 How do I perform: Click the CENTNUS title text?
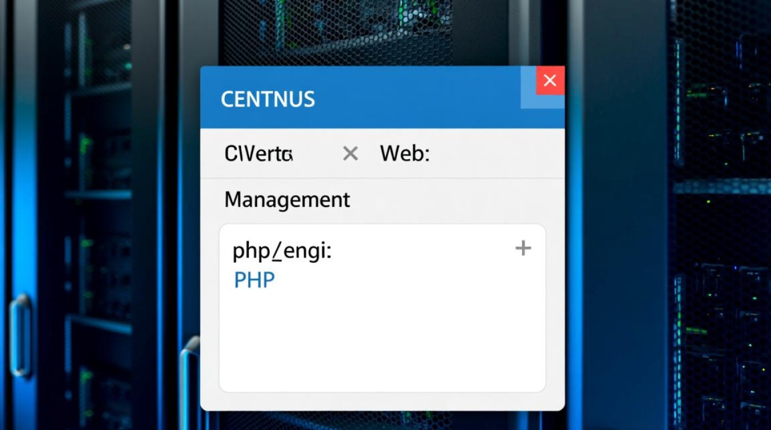pyautogui.click(x=268, y=99)
